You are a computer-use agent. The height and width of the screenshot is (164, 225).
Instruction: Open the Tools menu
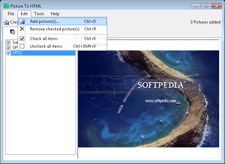[x=39, y=14]
